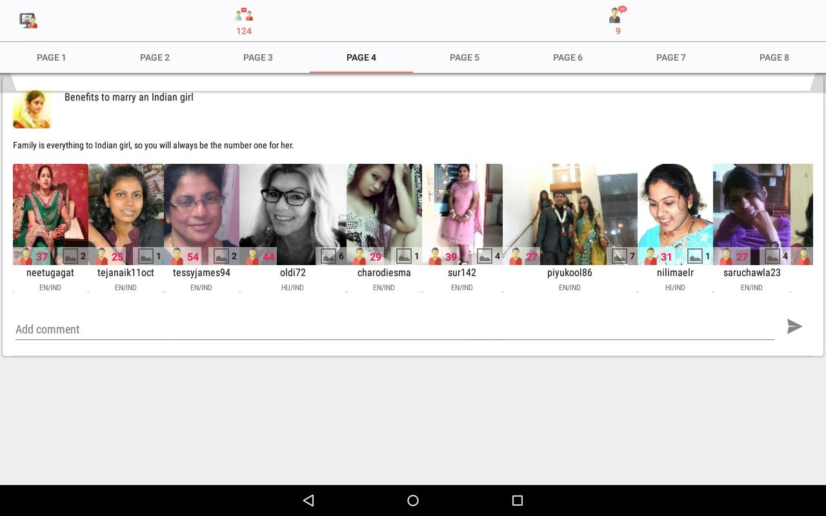Switch to the PAGE 3 tab
The width and height of the screenshot is (826, 516).
258,57
